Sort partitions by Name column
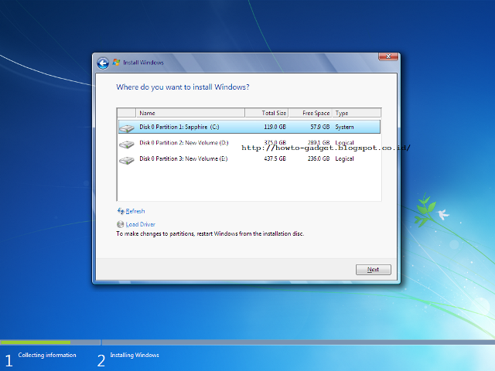Image resolution: width=495 pixels, height=371 pixels. coord(190,113)
